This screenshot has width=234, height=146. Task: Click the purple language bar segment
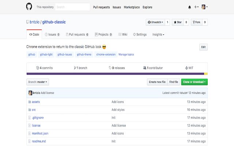pos(115,74)
